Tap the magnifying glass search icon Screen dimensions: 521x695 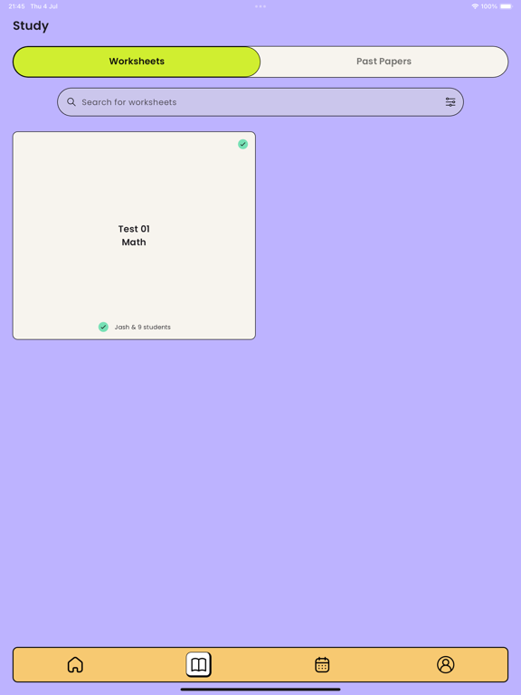71,102
